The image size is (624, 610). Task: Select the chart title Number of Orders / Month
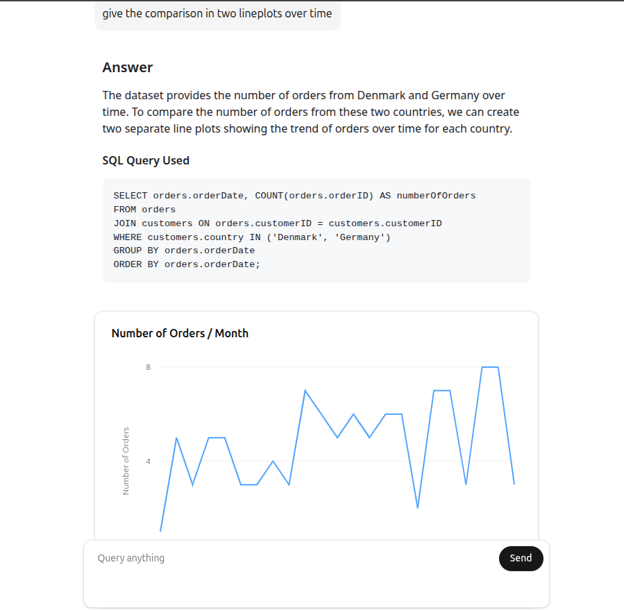(x=180, y=333)
